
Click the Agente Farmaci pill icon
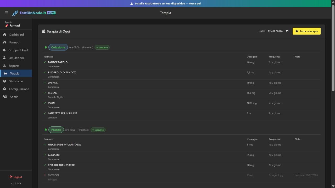pos(7,26)
